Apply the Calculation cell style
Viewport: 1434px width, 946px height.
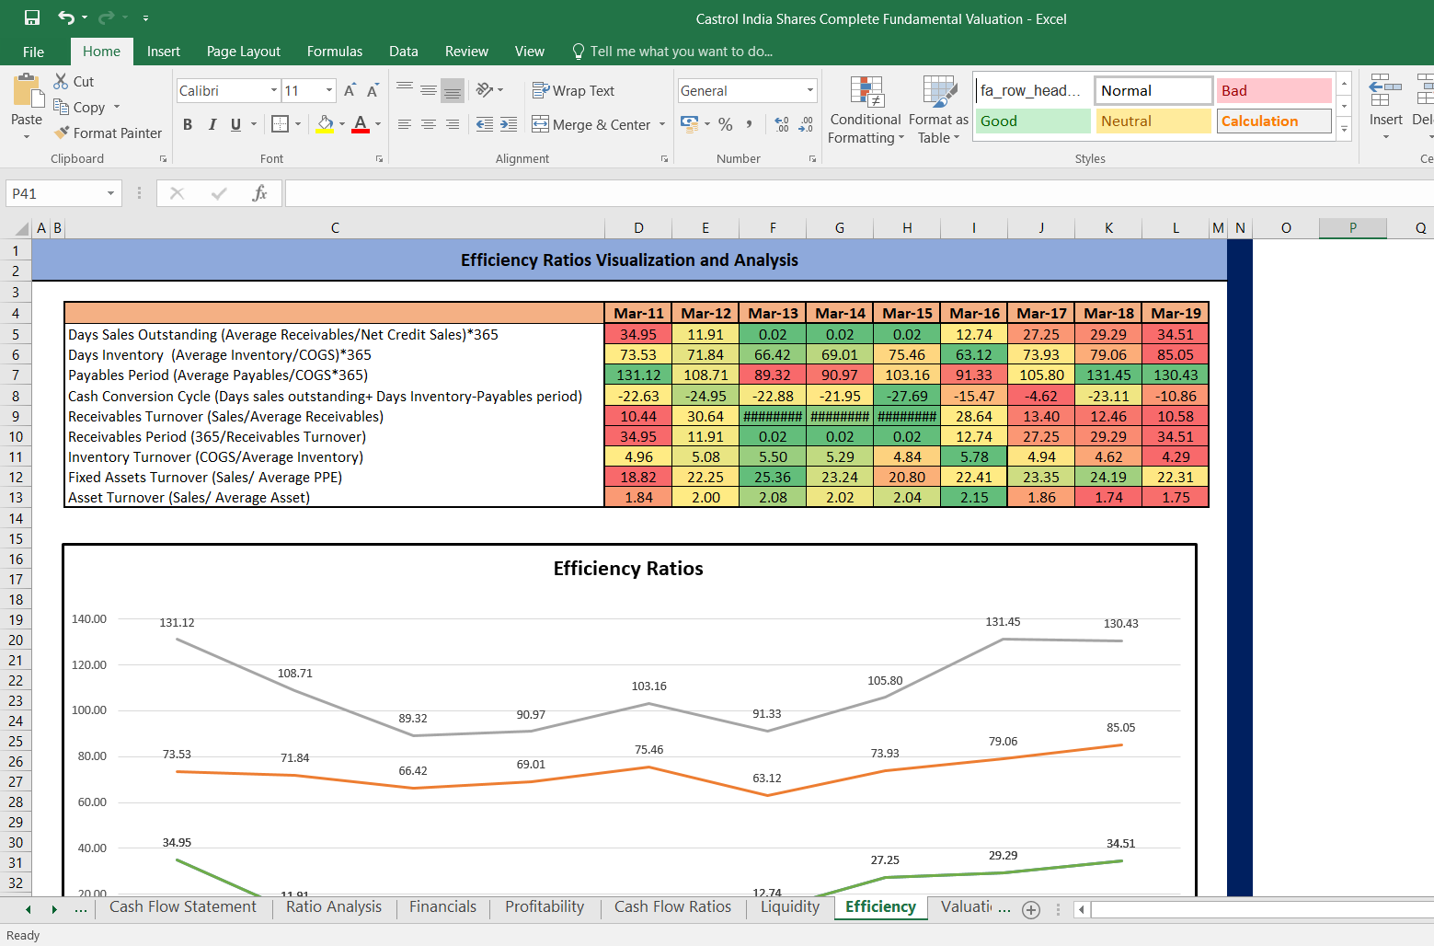(1274, 121)
